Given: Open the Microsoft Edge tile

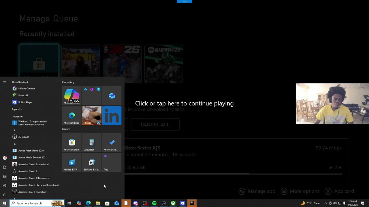Looking at the screenshot, I should click(72, 116).
